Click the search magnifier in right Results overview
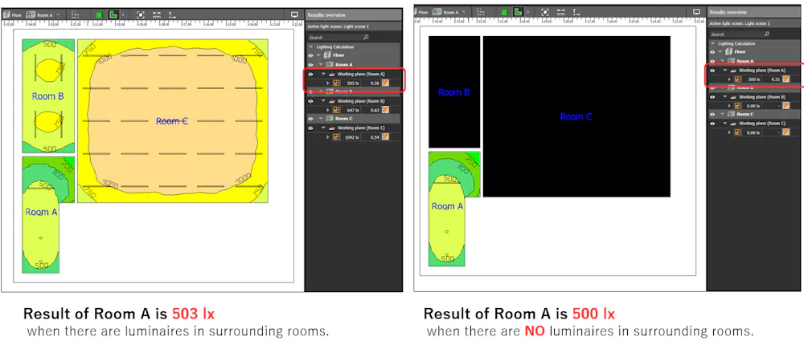The height and width of the screenshot is (353, 804). pos(767,34)
